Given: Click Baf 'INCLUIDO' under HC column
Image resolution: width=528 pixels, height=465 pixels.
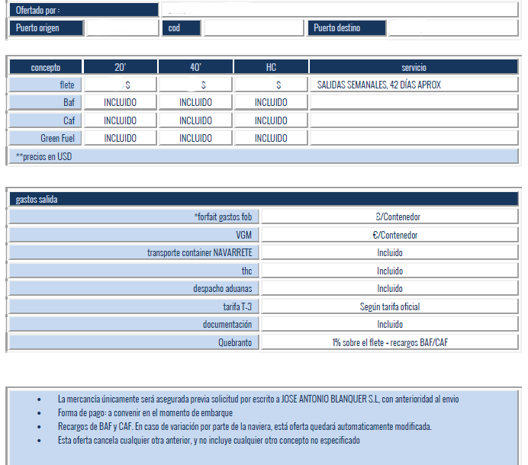Looking at the screenshot, I should click(x=271, y=102).
